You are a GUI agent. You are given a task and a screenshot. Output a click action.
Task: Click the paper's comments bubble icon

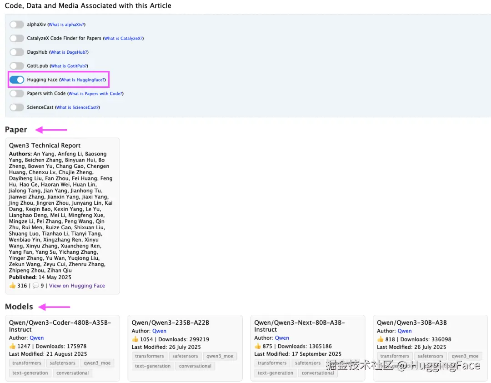36,286
